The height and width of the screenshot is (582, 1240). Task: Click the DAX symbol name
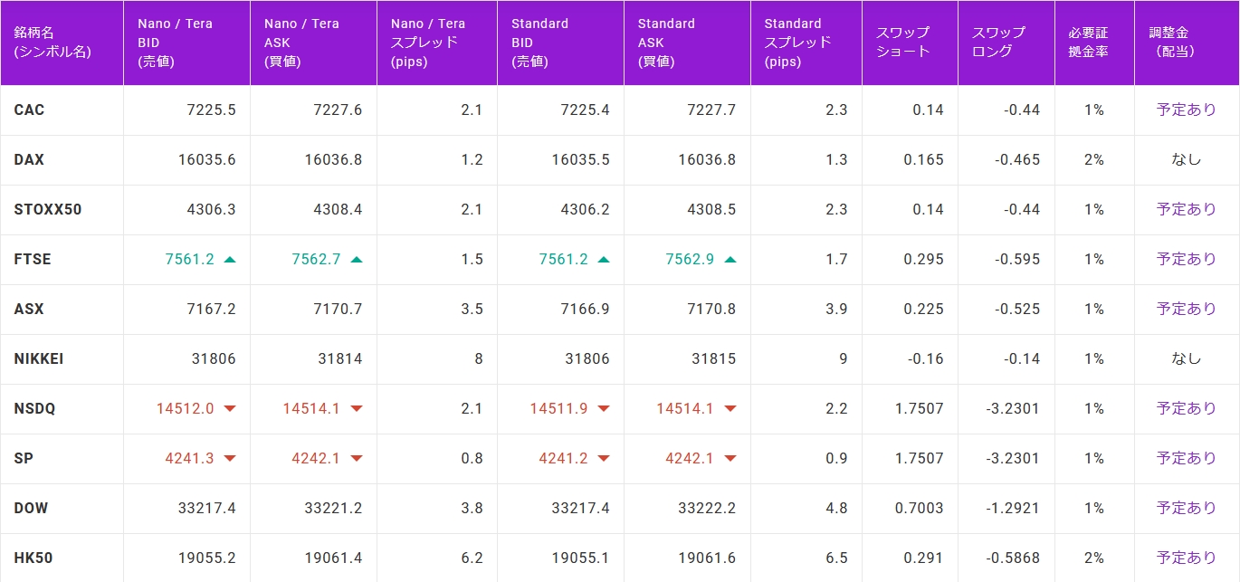pos(29,159)
